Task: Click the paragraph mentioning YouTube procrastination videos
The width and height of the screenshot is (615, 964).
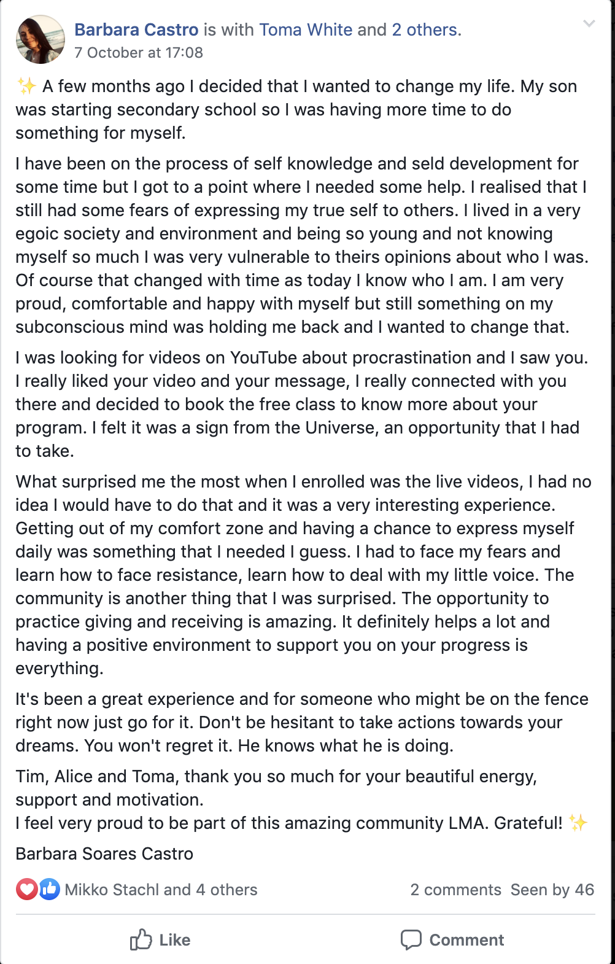Action: click(x=302, y=404)
